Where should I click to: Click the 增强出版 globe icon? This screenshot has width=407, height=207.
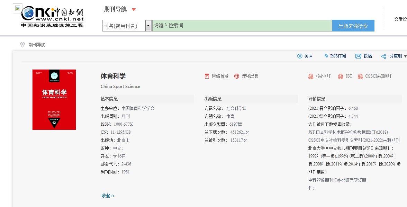click(x=237, y=76)
